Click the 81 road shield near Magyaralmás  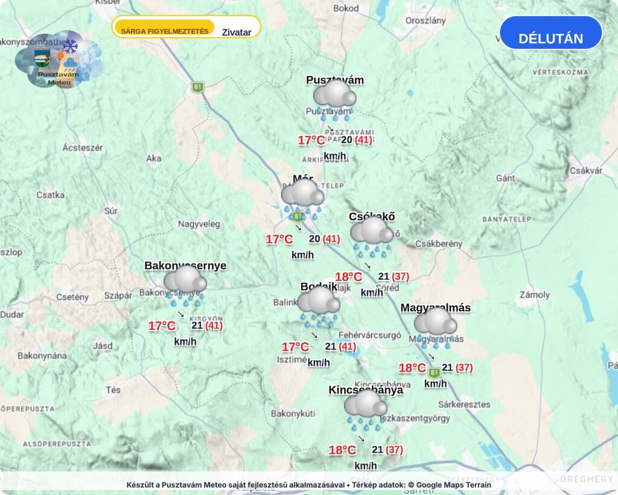[434, 373]
